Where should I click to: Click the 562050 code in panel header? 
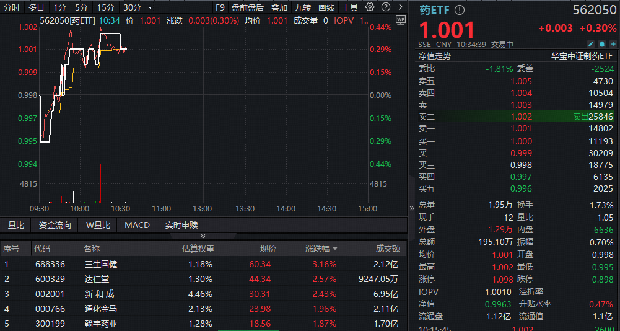coord(595,11)
